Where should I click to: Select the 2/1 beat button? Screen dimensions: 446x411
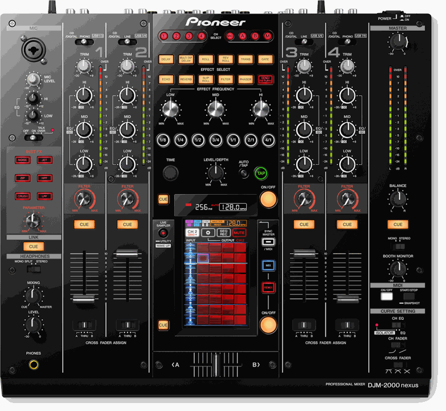(x=251, y=140)
